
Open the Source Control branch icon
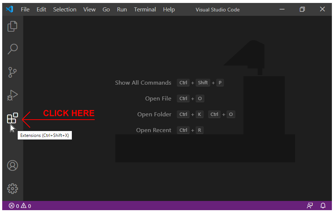tap(13, 72)
